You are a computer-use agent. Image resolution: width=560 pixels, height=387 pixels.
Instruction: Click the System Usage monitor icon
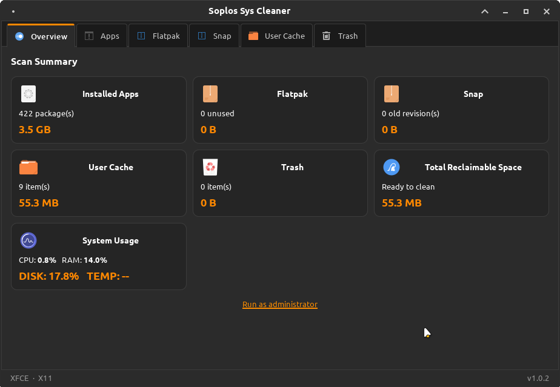pyautogui.click(x=28, y=240)
